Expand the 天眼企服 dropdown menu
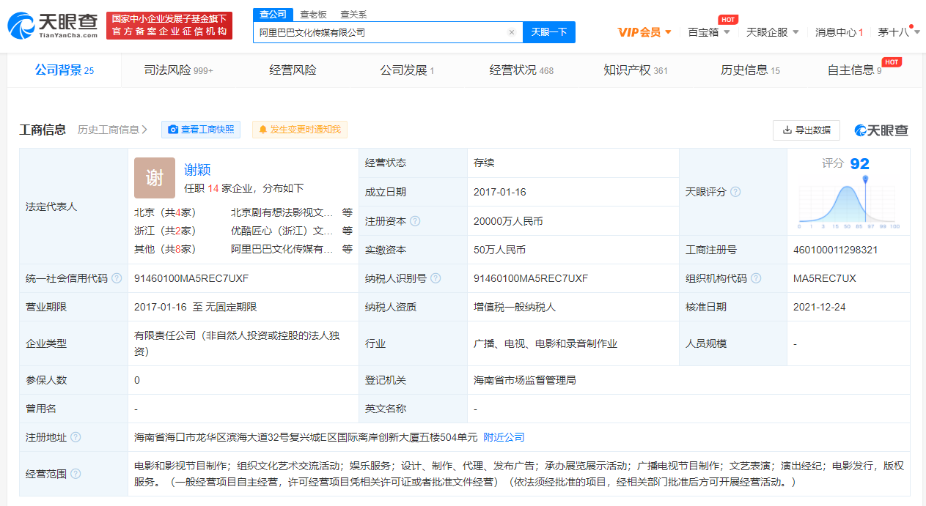926x506 pixels. click(772, 32)
